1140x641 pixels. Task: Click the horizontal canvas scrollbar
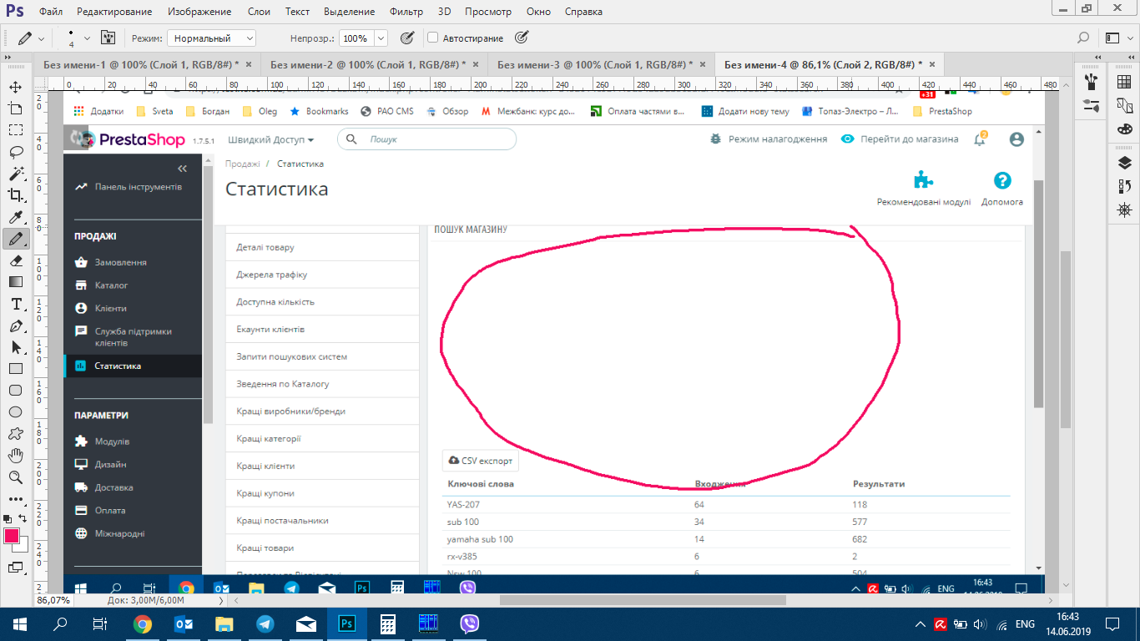(643, 600)
